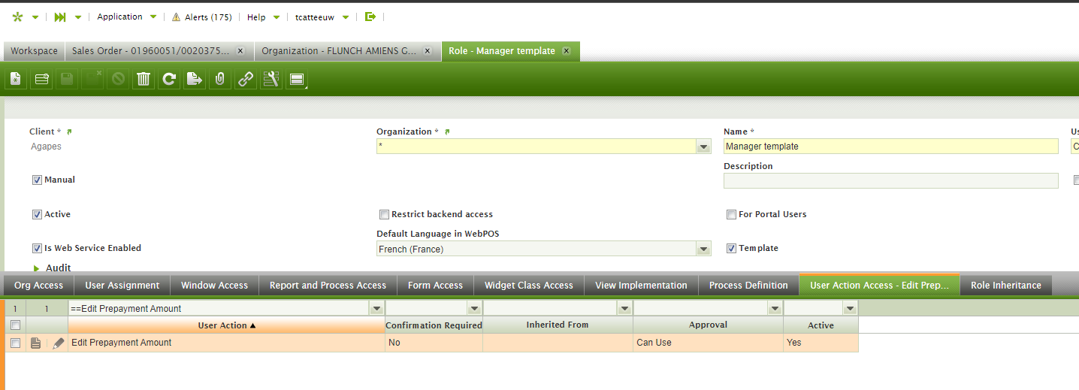Open the tcatteeuw user menu
The width and height of the screenshot is (1079, 390).
pos(322,17)
